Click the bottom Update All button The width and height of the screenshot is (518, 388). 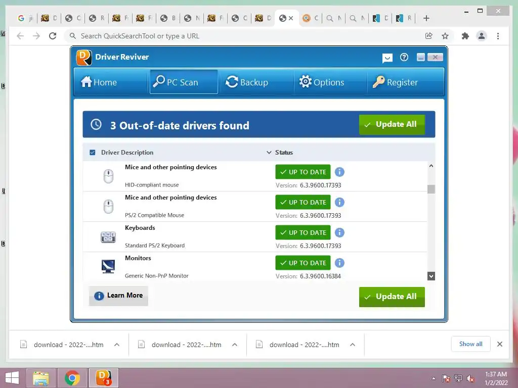392,297
